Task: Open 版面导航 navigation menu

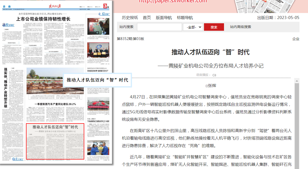Action: point(164,17)
